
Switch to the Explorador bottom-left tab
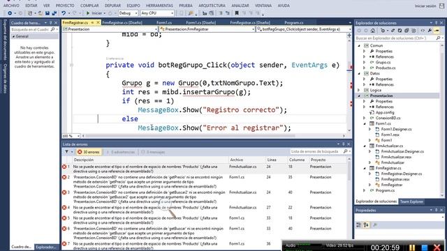click(46, 247)
